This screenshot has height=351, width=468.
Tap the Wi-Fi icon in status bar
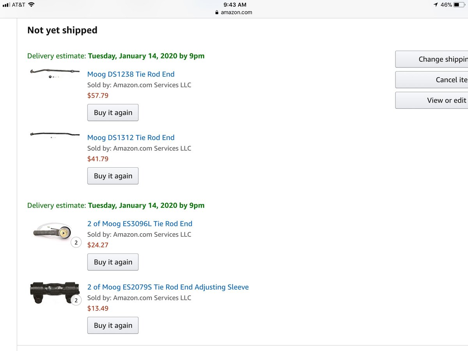click(31, 5)
